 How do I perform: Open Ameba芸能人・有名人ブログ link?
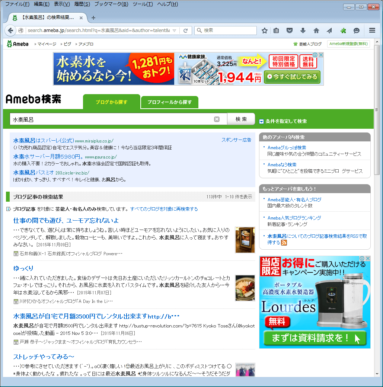[294, 199]
